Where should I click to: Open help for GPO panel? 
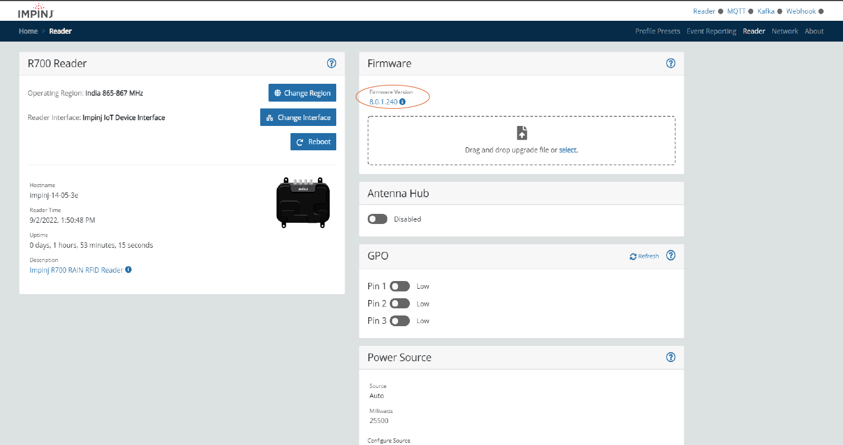click(x=671, y=255)
